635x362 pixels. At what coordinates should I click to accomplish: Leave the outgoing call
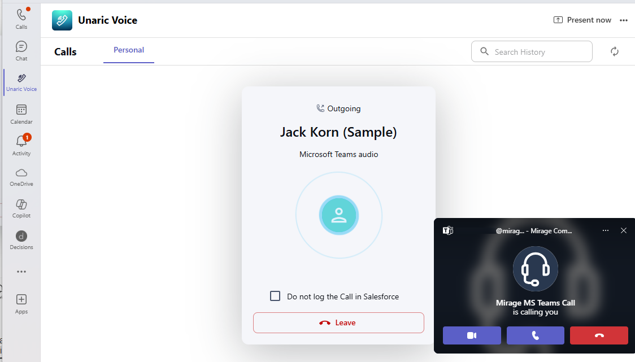[x=338, y=322]
